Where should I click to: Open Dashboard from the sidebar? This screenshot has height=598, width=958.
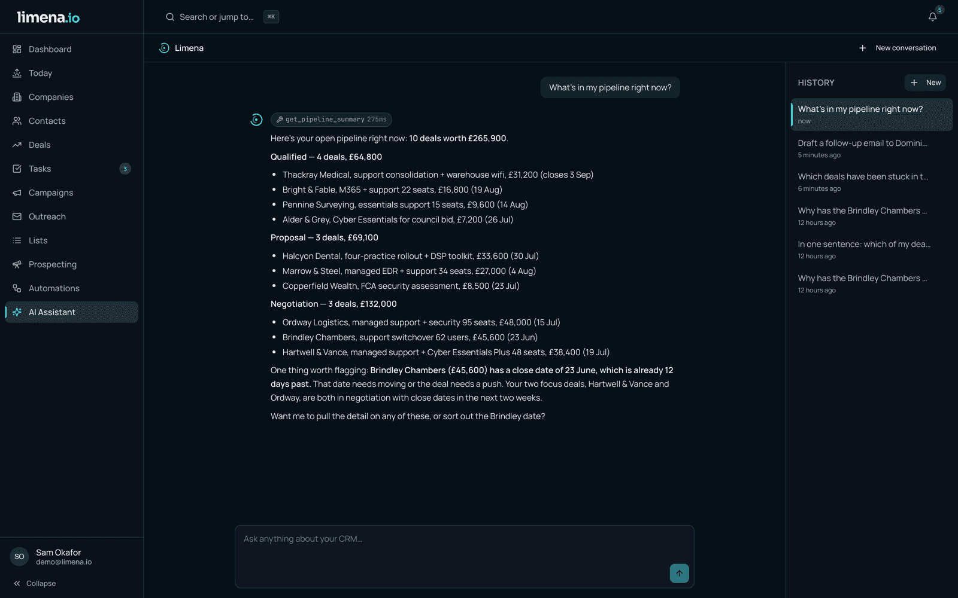click(x=71, y=49)
